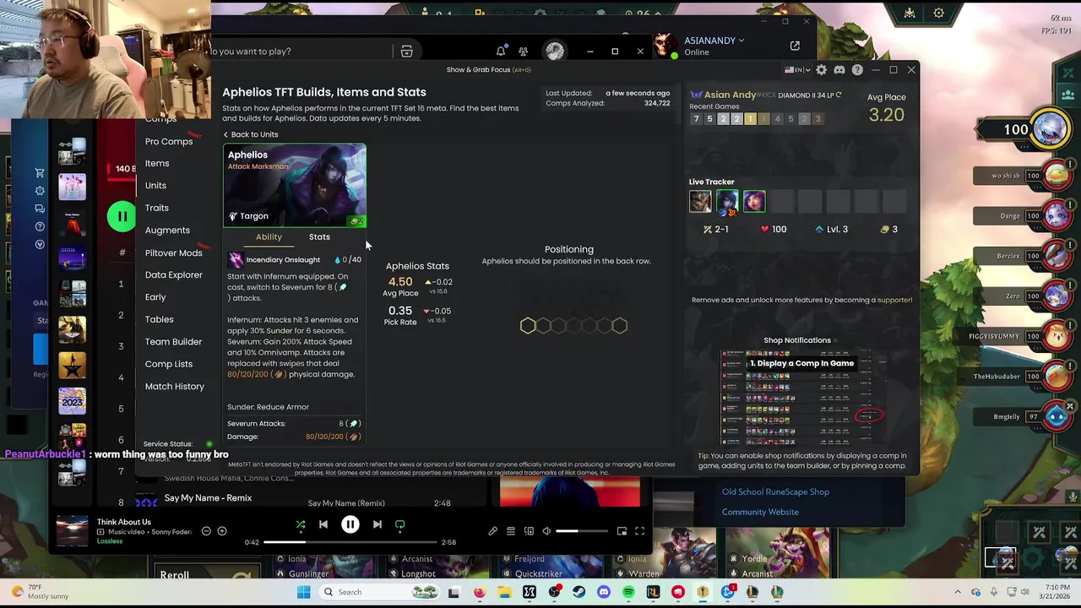
Task: Open Firefox from the taskbar
Action: click(x=480, y=592)
